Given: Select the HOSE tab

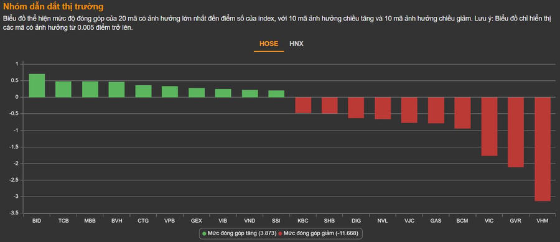Looking at the screenshot, I should coord(269,44).
